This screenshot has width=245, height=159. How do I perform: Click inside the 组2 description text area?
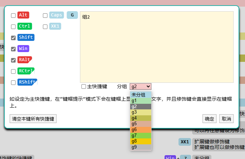tap(156, 47)
